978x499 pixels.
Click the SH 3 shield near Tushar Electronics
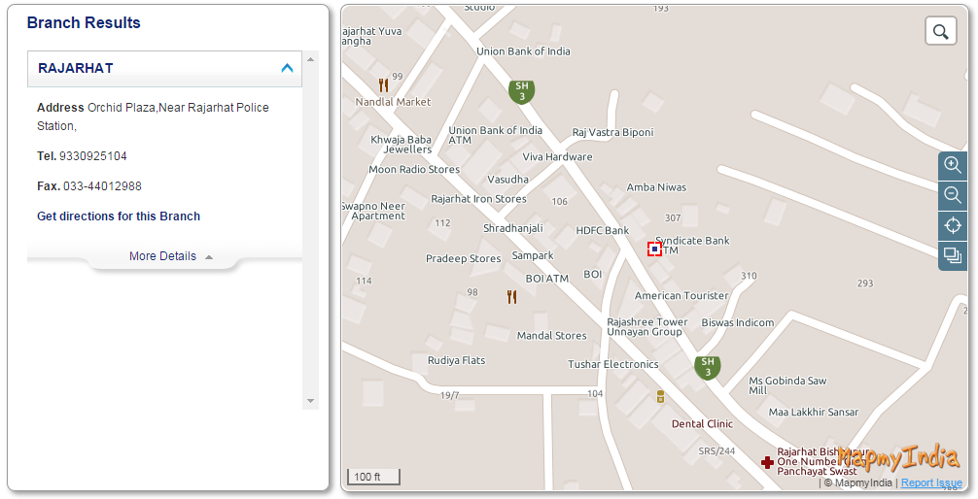click(708, 368)
